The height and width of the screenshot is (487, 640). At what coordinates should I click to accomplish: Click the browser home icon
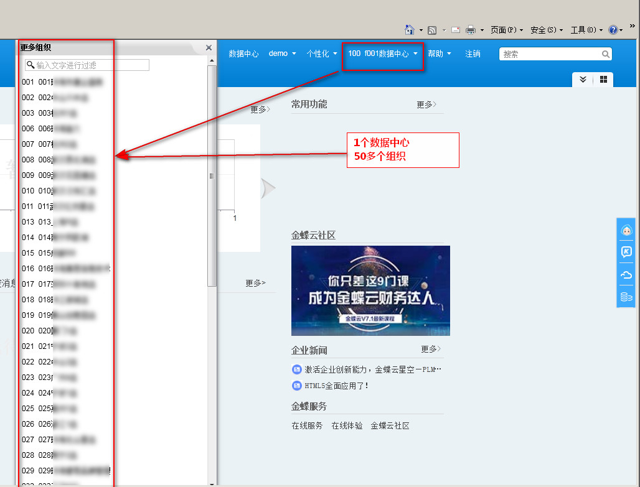tap(410, 30)
